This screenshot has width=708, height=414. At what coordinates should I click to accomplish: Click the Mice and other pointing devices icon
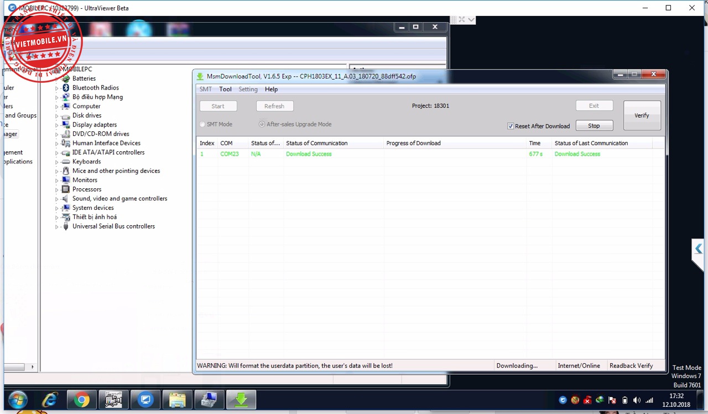click(x=66, y=171)
